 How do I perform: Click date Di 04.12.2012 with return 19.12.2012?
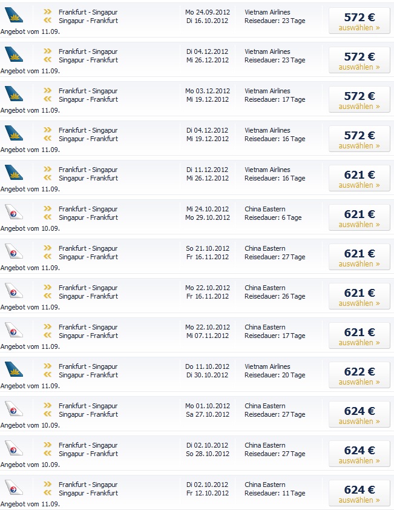[208, 130]
